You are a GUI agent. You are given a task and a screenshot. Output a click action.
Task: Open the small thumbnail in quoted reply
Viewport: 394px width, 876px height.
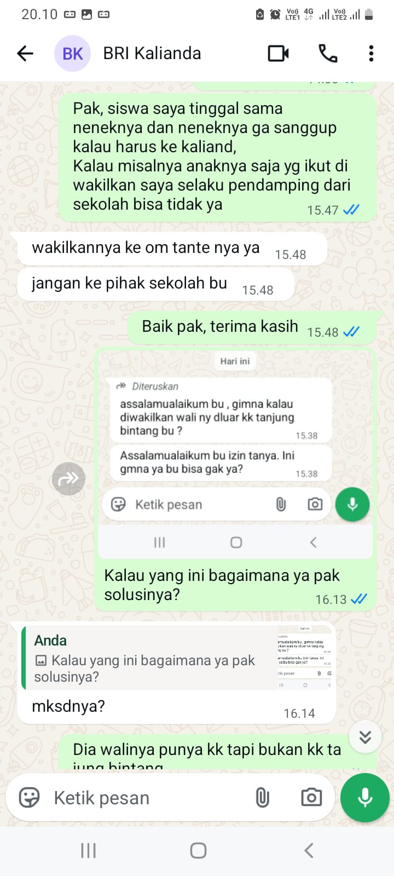click(305, 658)
